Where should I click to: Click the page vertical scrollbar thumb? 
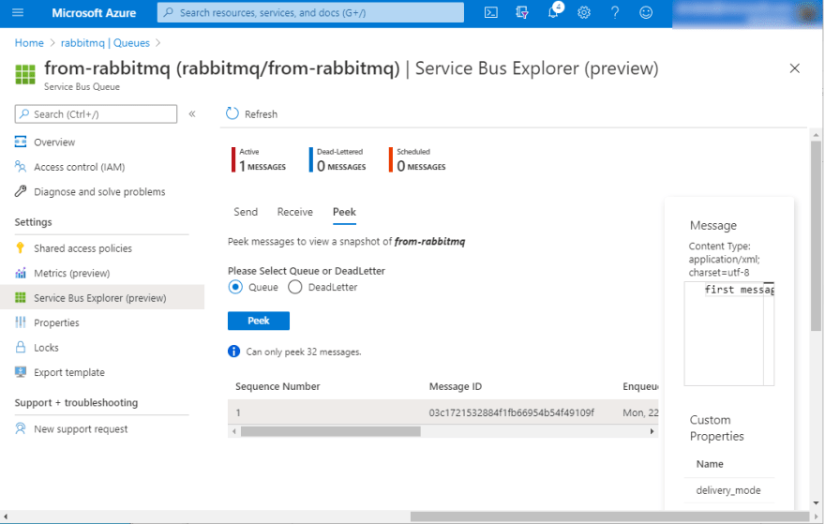coord(816,235)
